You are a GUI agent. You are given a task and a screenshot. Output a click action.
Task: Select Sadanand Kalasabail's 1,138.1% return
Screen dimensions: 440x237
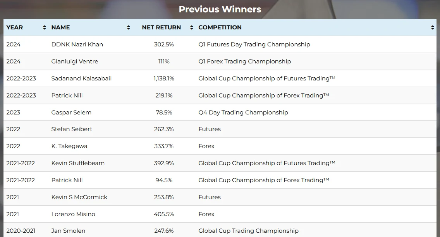click(164, 78)
